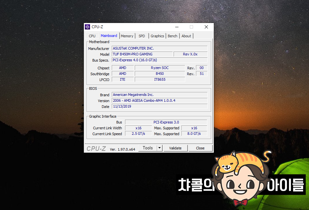Open the Memory tab
This screenshot has width=309, height=210.
click(127, 36)
